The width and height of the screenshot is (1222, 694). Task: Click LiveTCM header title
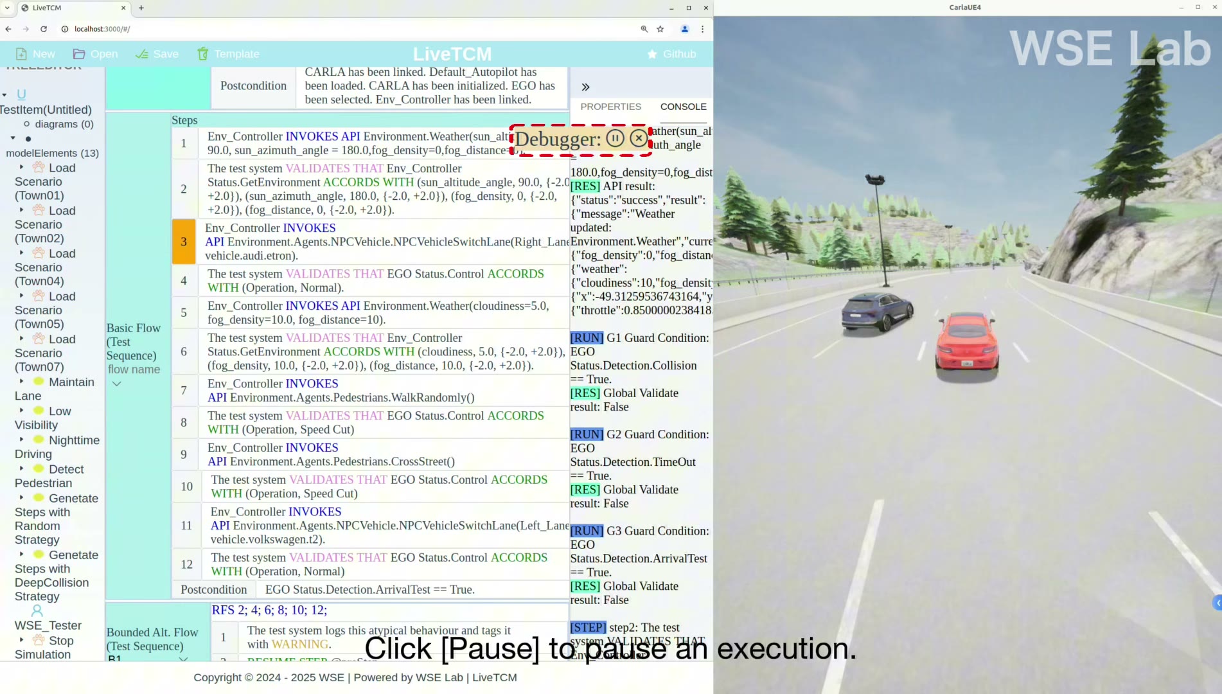tap(452, 54)
